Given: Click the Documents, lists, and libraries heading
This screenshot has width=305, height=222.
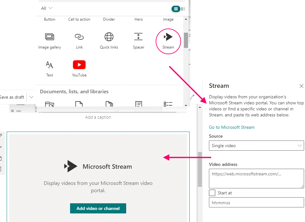Looking at the screenshot, I should [x=74, y=91].
